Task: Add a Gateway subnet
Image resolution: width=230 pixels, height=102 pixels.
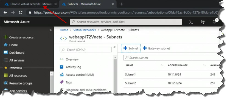Action: [156, 48]
